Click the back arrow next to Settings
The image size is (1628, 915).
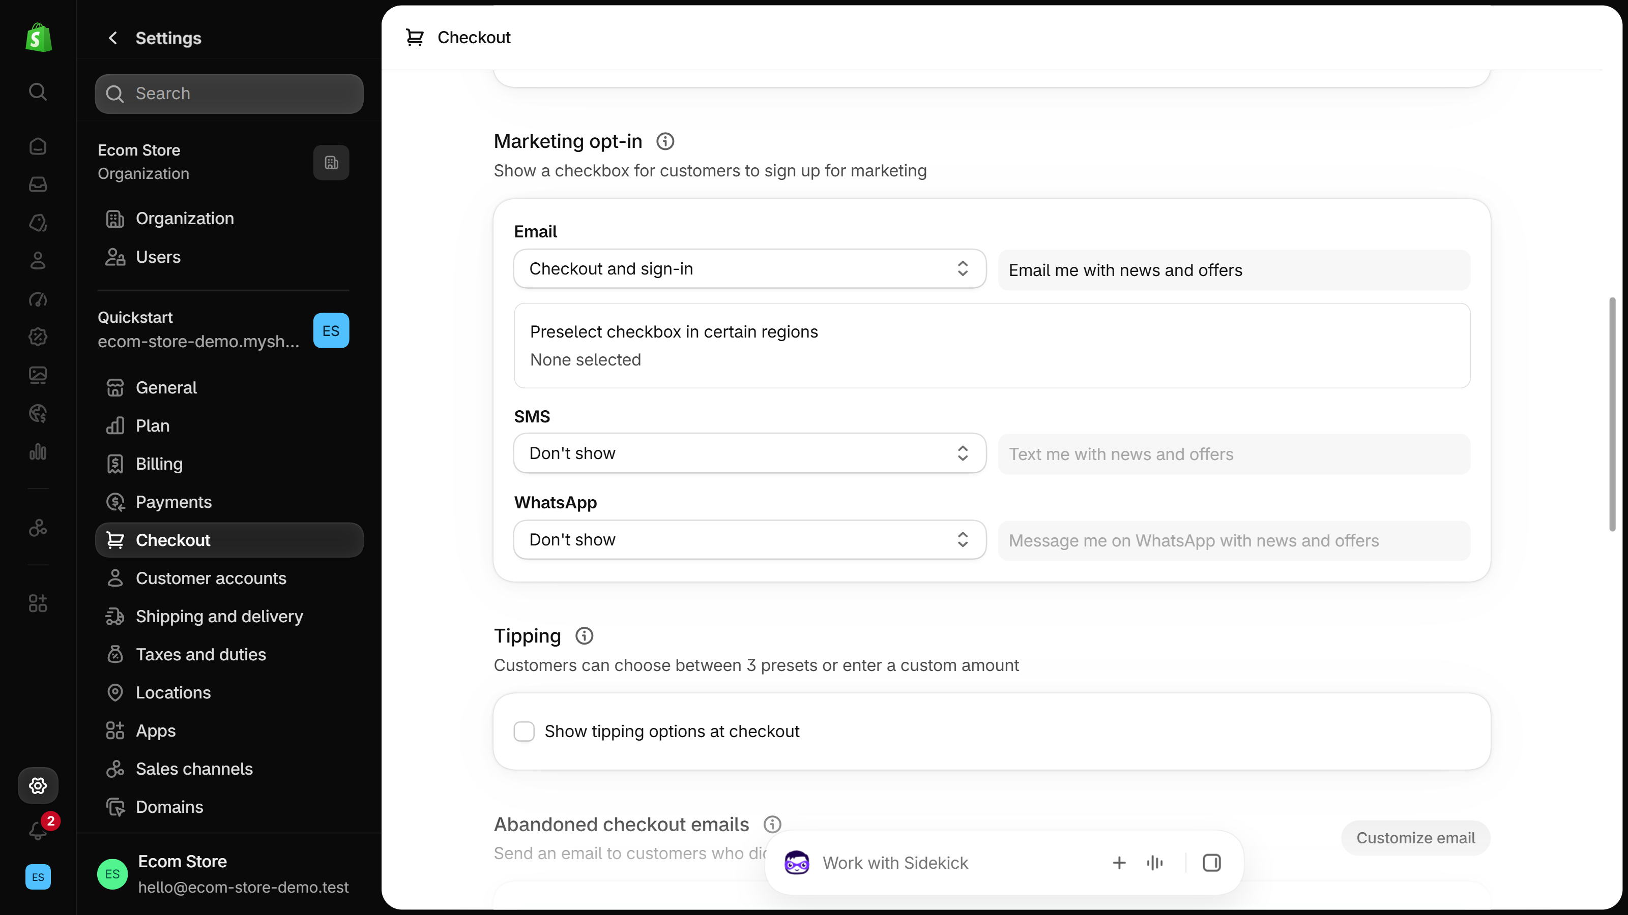click(x=113, y=39)
